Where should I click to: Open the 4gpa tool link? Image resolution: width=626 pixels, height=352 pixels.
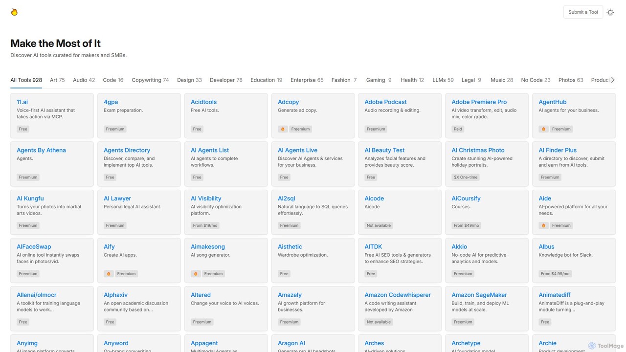(x=110, y=102)
